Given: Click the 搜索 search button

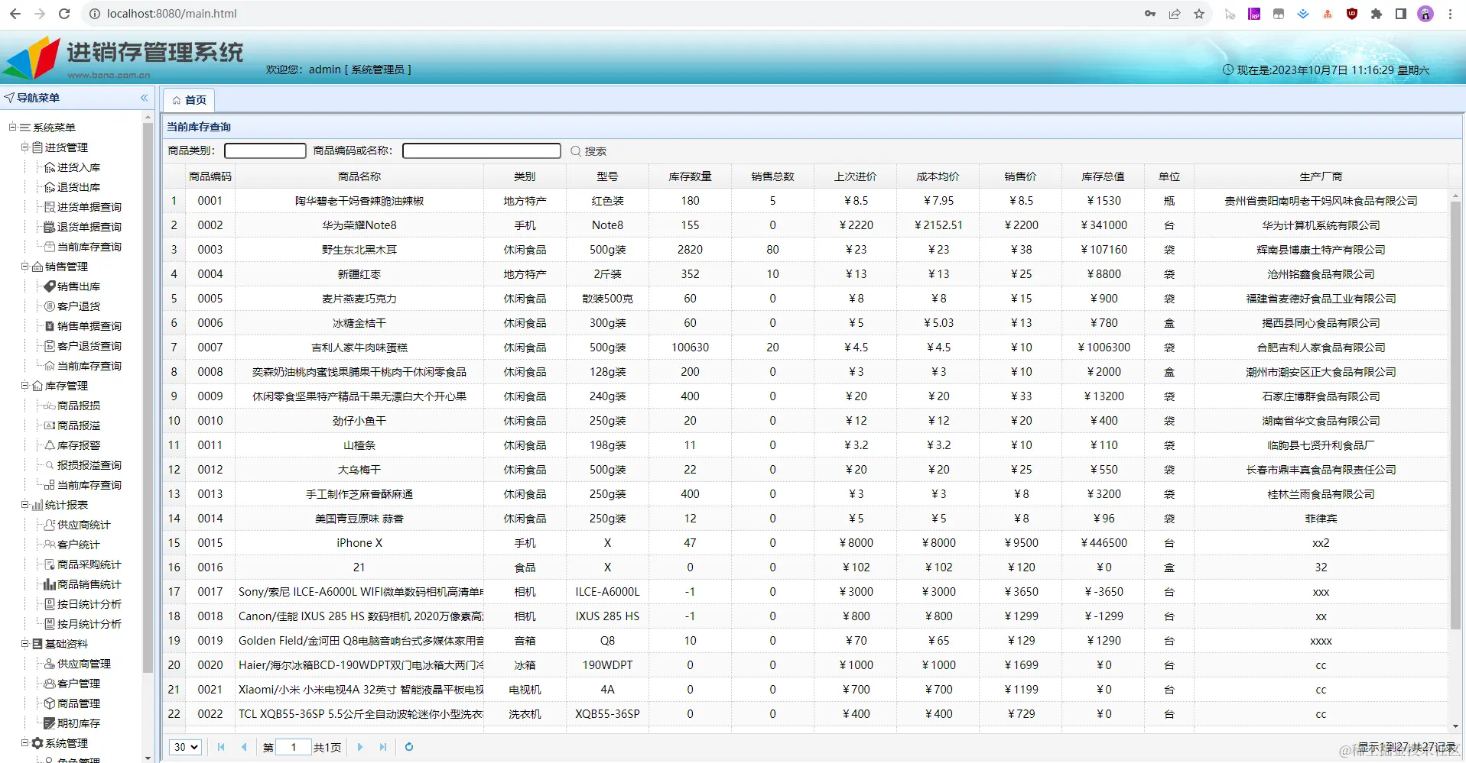Looking at the screenshot, I should [589, 151].
